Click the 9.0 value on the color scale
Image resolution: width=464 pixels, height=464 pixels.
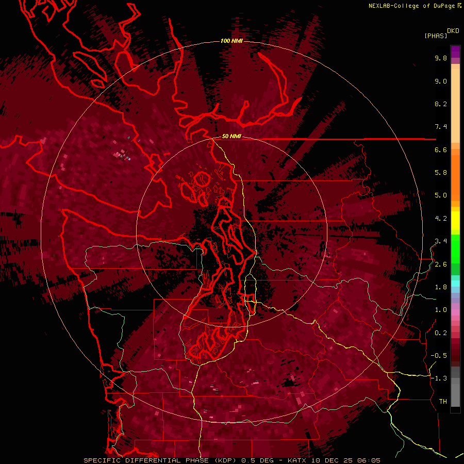click(x=441, y=81)
